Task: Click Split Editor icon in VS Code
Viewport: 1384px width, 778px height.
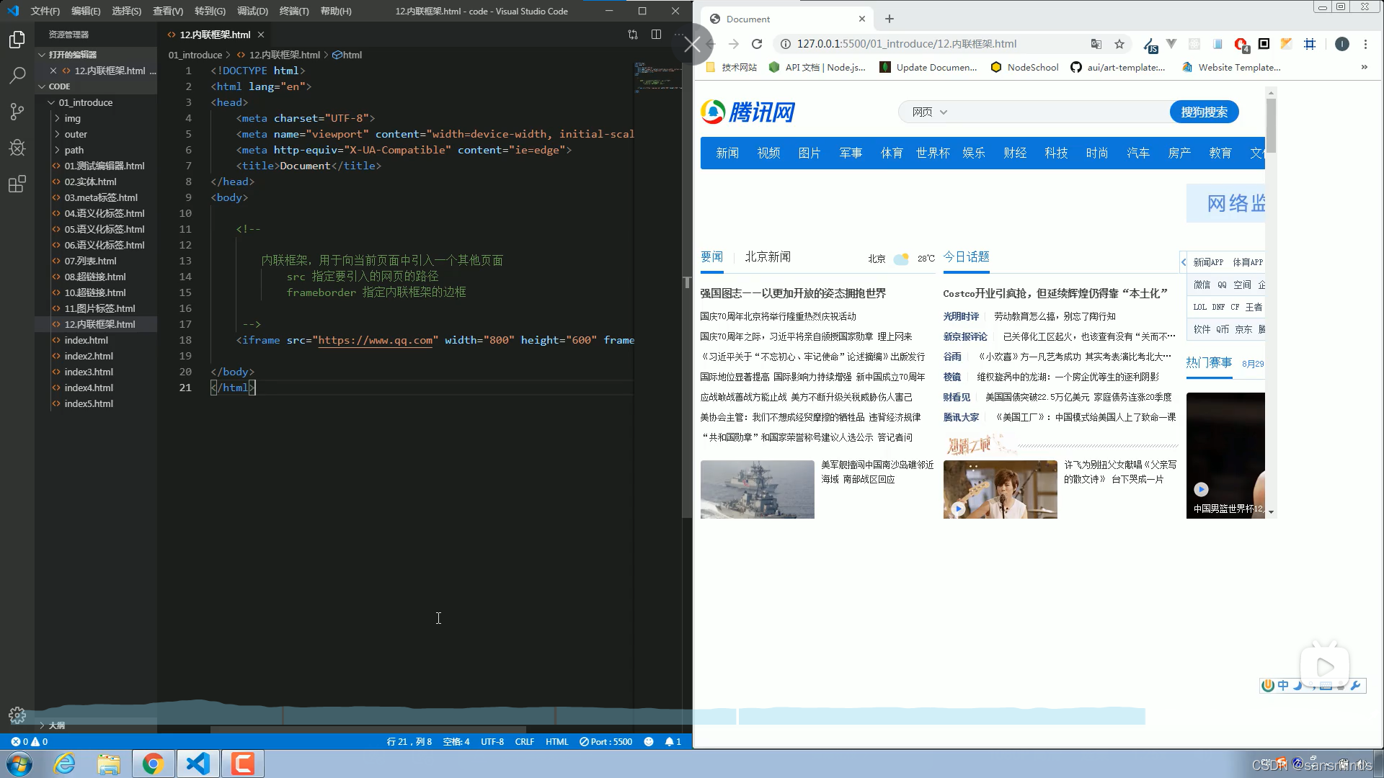Action: 656,35
